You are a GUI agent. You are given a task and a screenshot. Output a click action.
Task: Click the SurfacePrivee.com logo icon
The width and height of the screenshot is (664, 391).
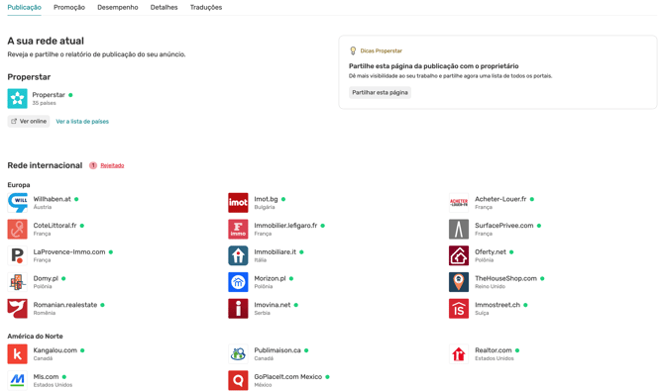pyautogui.click(x=459, y=230)
